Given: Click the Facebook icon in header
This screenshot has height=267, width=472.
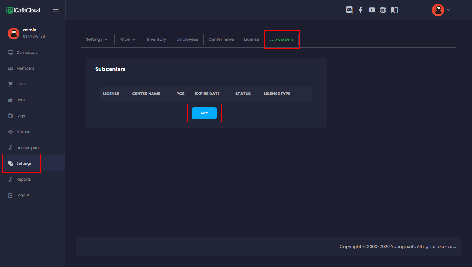Looking at the screenshot, I should click(361, 10).
